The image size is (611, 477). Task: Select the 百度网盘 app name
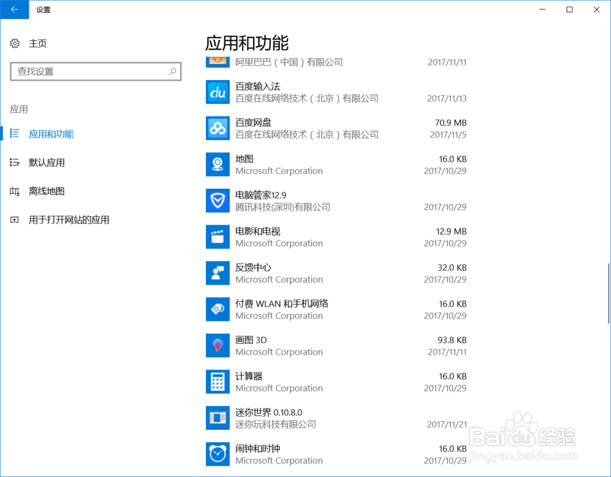[254, 122]
